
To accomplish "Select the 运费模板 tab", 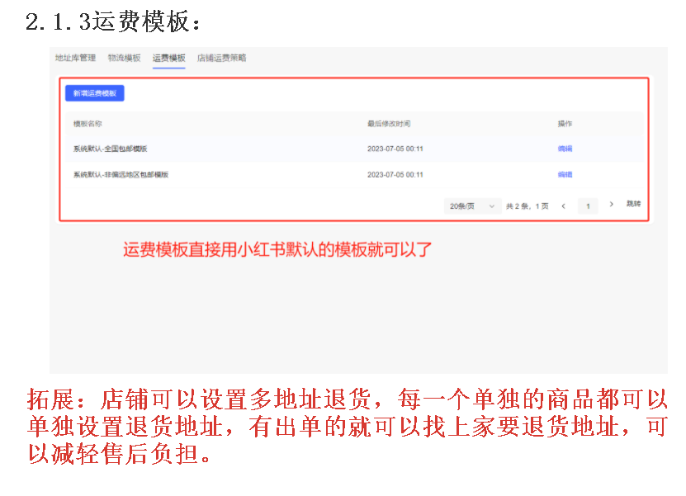I will [x=168, y=58].
